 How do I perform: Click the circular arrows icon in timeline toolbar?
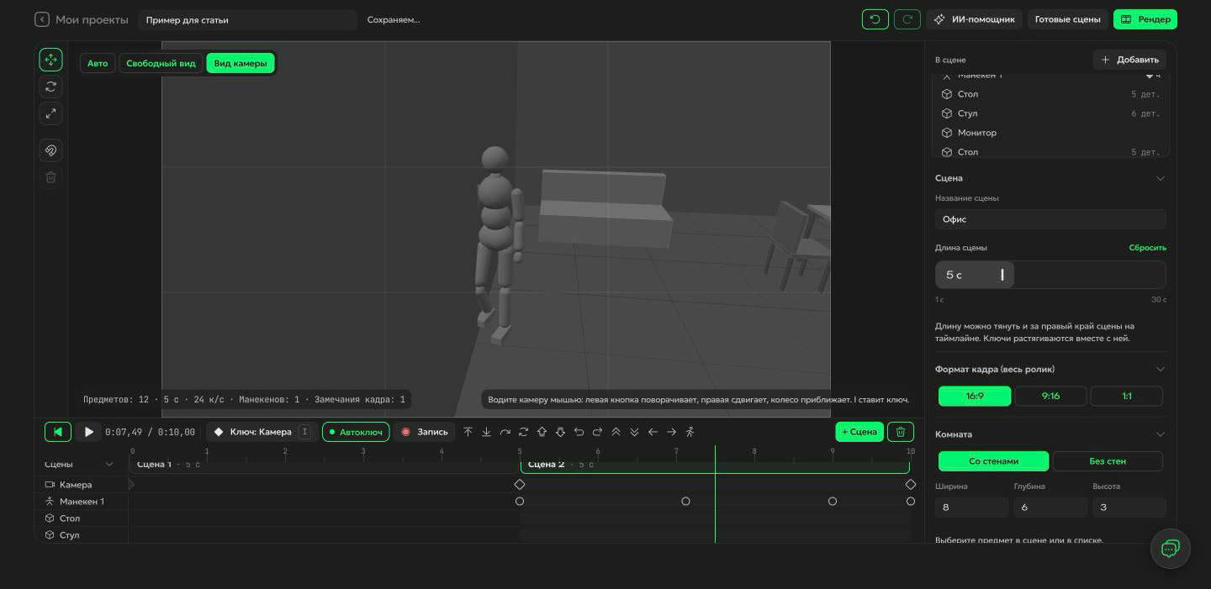click(523, 432)
